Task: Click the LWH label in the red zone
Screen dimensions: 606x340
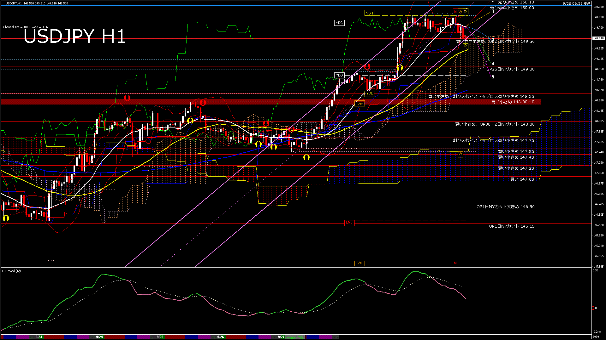Action: pyautogui.click(x=359, y=104)
